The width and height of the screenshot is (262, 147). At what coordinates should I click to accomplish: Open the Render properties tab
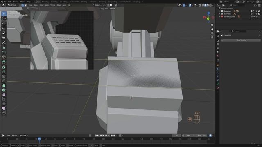(218, 41)
